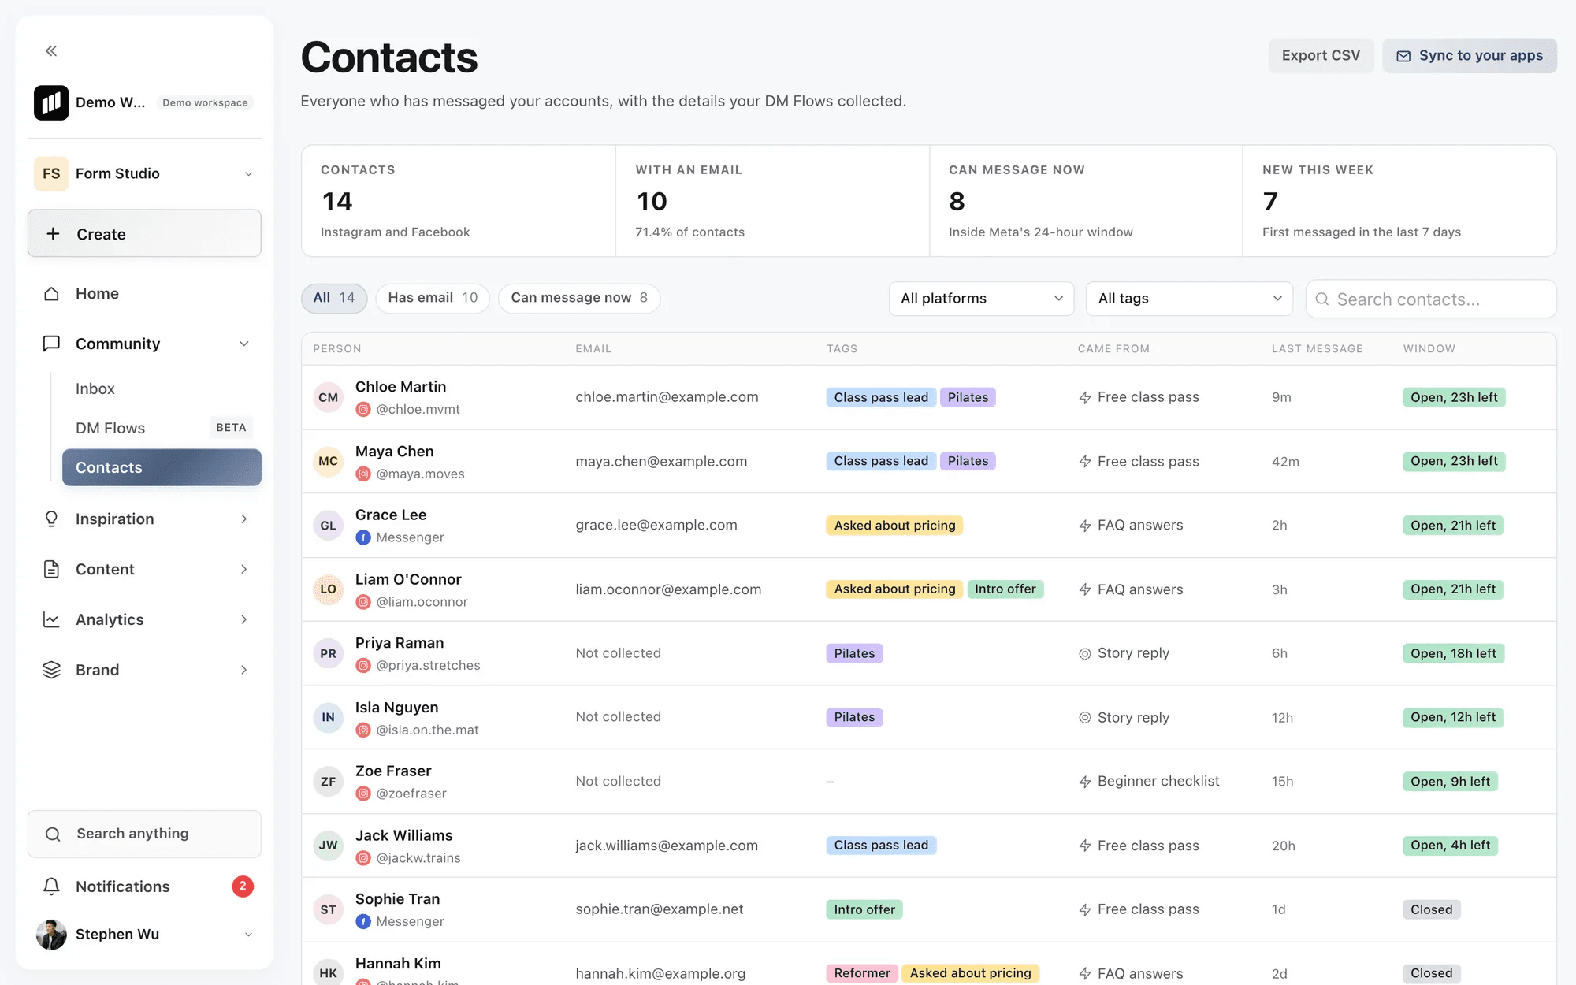Image resolution: width=1576 pixels, height=985 pixels.
Task: Click jack.williams@example.com email
Action: coord(667,846)
